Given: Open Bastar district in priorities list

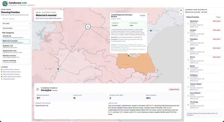Looking at the screenshot, I should pos(204,69).
